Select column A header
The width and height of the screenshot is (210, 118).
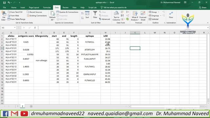click(x=11, y=33)
